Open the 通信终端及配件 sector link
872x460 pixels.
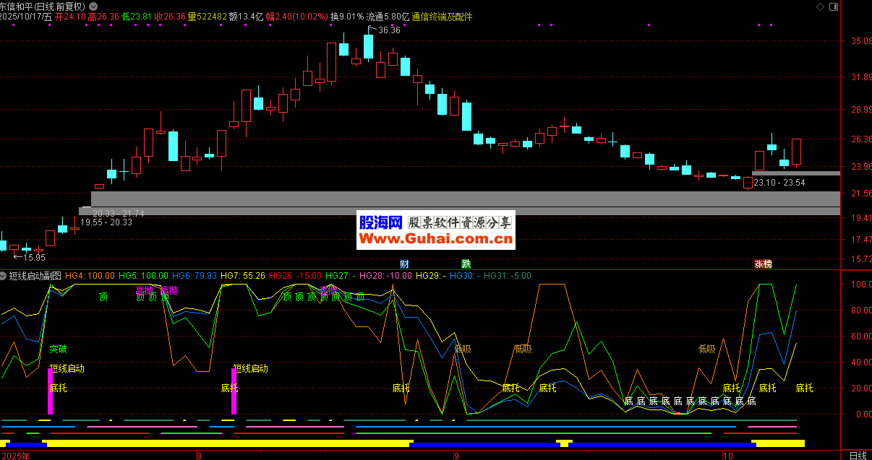click(442, 17)
